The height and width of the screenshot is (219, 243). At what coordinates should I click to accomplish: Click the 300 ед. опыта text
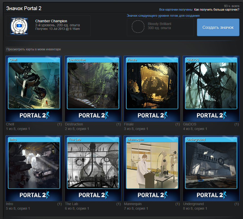159,28
